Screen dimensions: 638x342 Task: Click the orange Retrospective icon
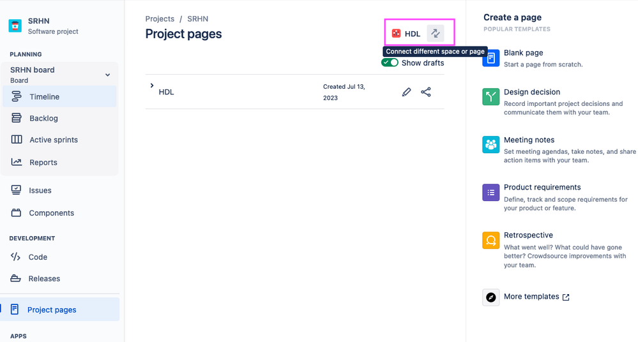(491, 241)
